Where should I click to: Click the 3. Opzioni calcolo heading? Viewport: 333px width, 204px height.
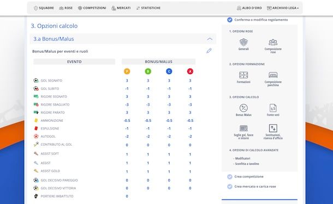pyautogui.click(x=54, y=26)
